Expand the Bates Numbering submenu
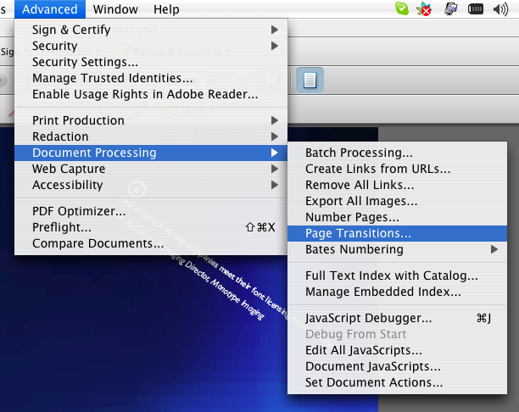Viewport: 519px width, 412px height. [397, 249]
